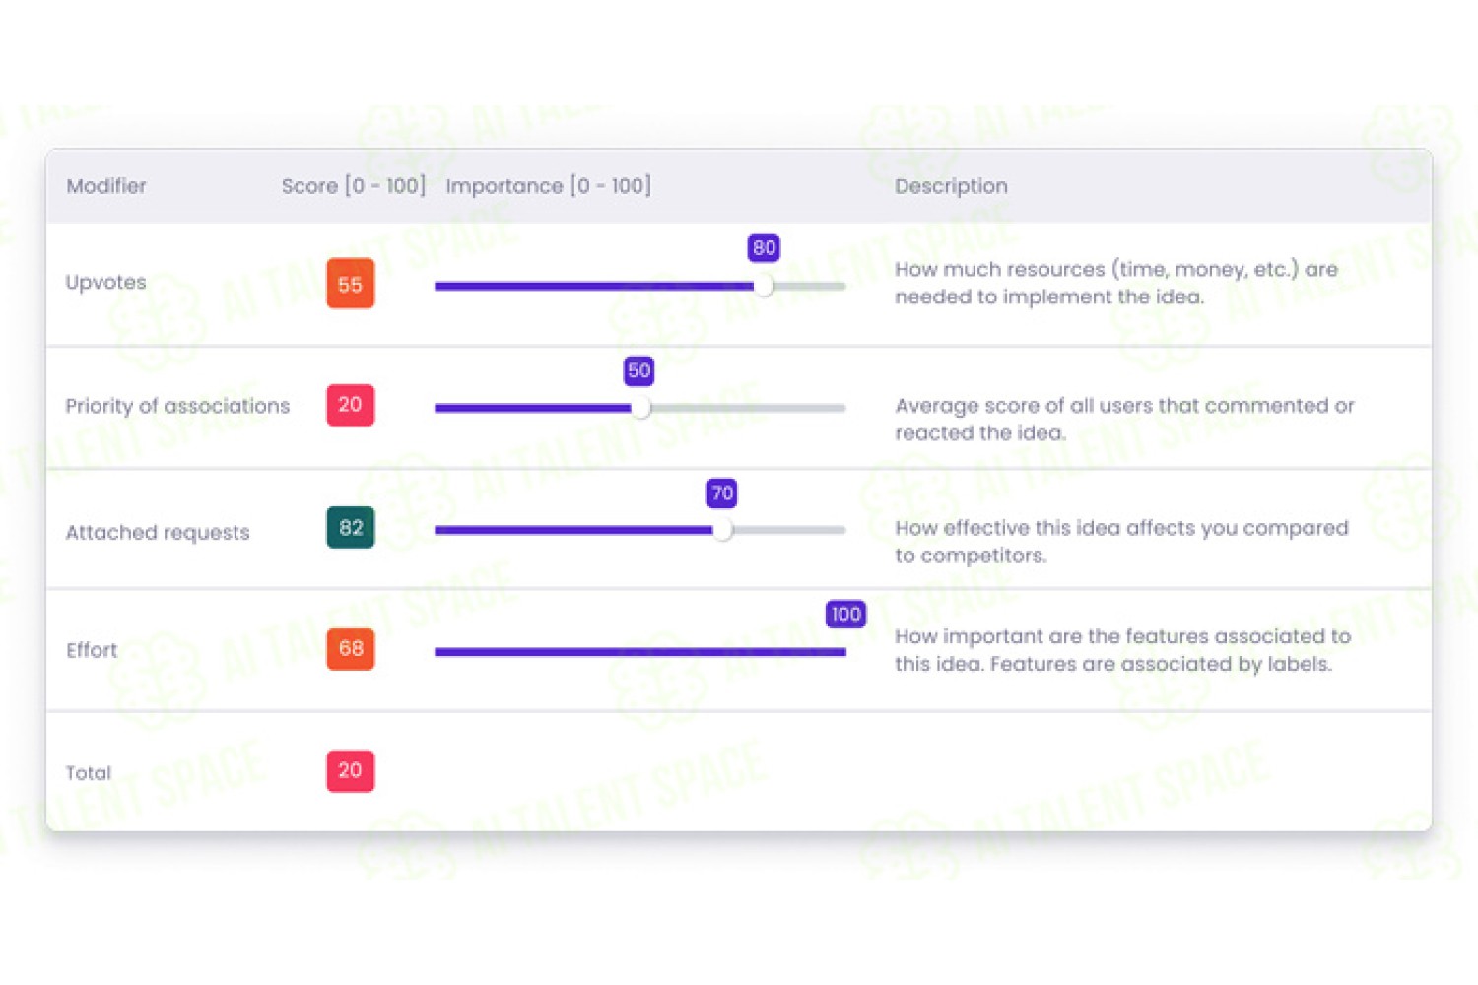Click the Attached requests importance slider handle
This screenshot has height=985, width=1478.
723,530
